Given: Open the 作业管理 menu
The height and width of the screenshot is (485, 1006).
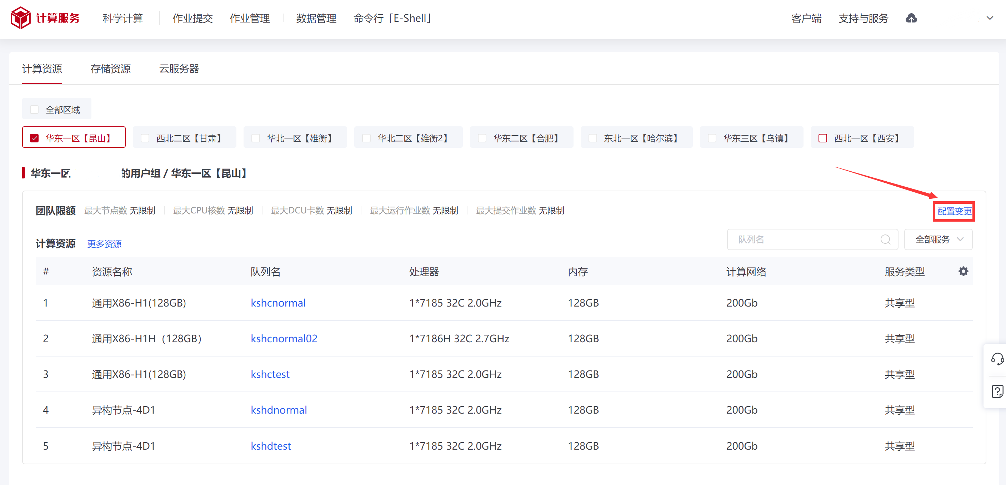Looking at the screenshot, I should point(250,18).
